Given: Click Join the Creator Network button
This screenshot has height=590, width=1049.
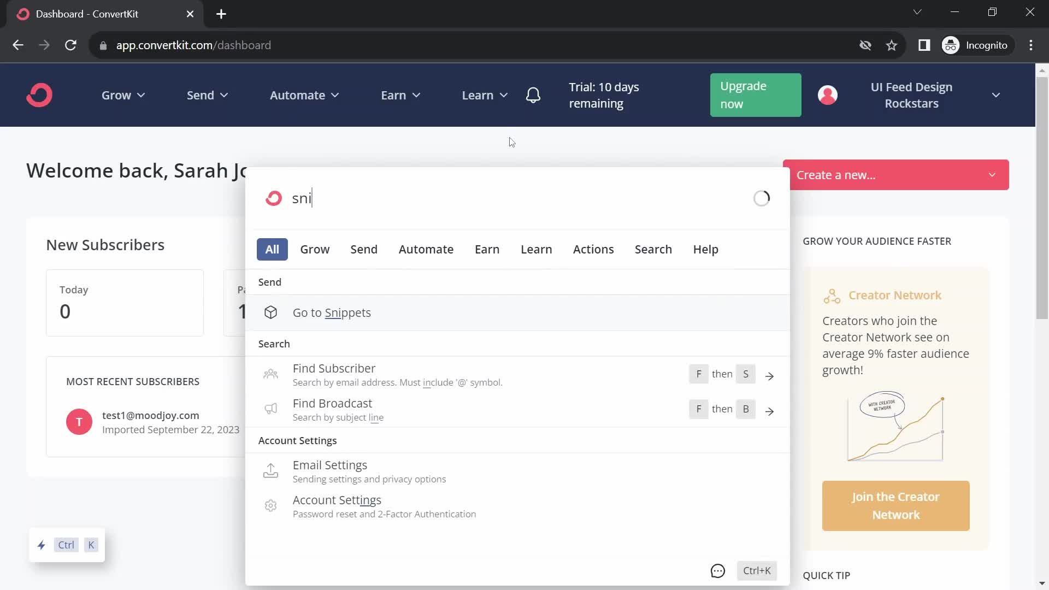Looking at the screenshot, I should 895,506.
